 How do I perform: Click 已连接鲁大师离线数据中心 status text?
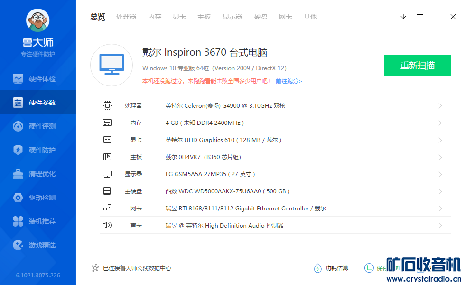click(137, 268)
